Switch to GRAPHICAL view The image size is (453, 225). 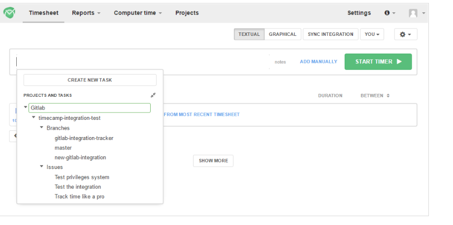point(283,34)
